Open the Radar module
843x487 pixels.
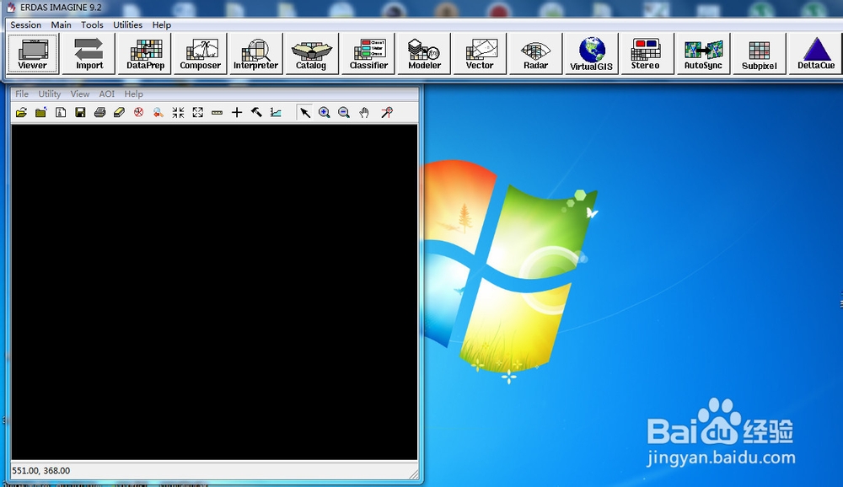tap(535, 54)
